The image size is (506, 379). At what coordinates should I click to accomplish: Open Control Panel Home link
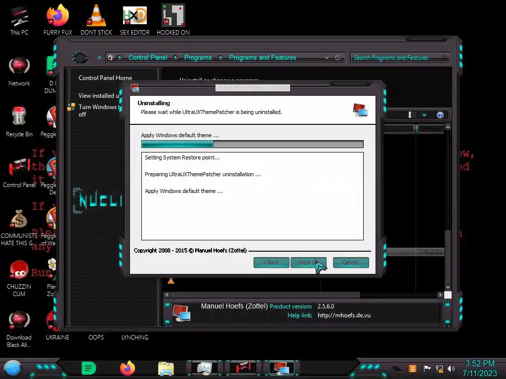[x=105, y=77]
